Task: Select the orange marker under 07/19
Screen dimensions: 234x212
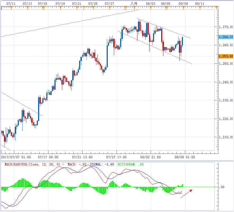Action: [60, 7]
